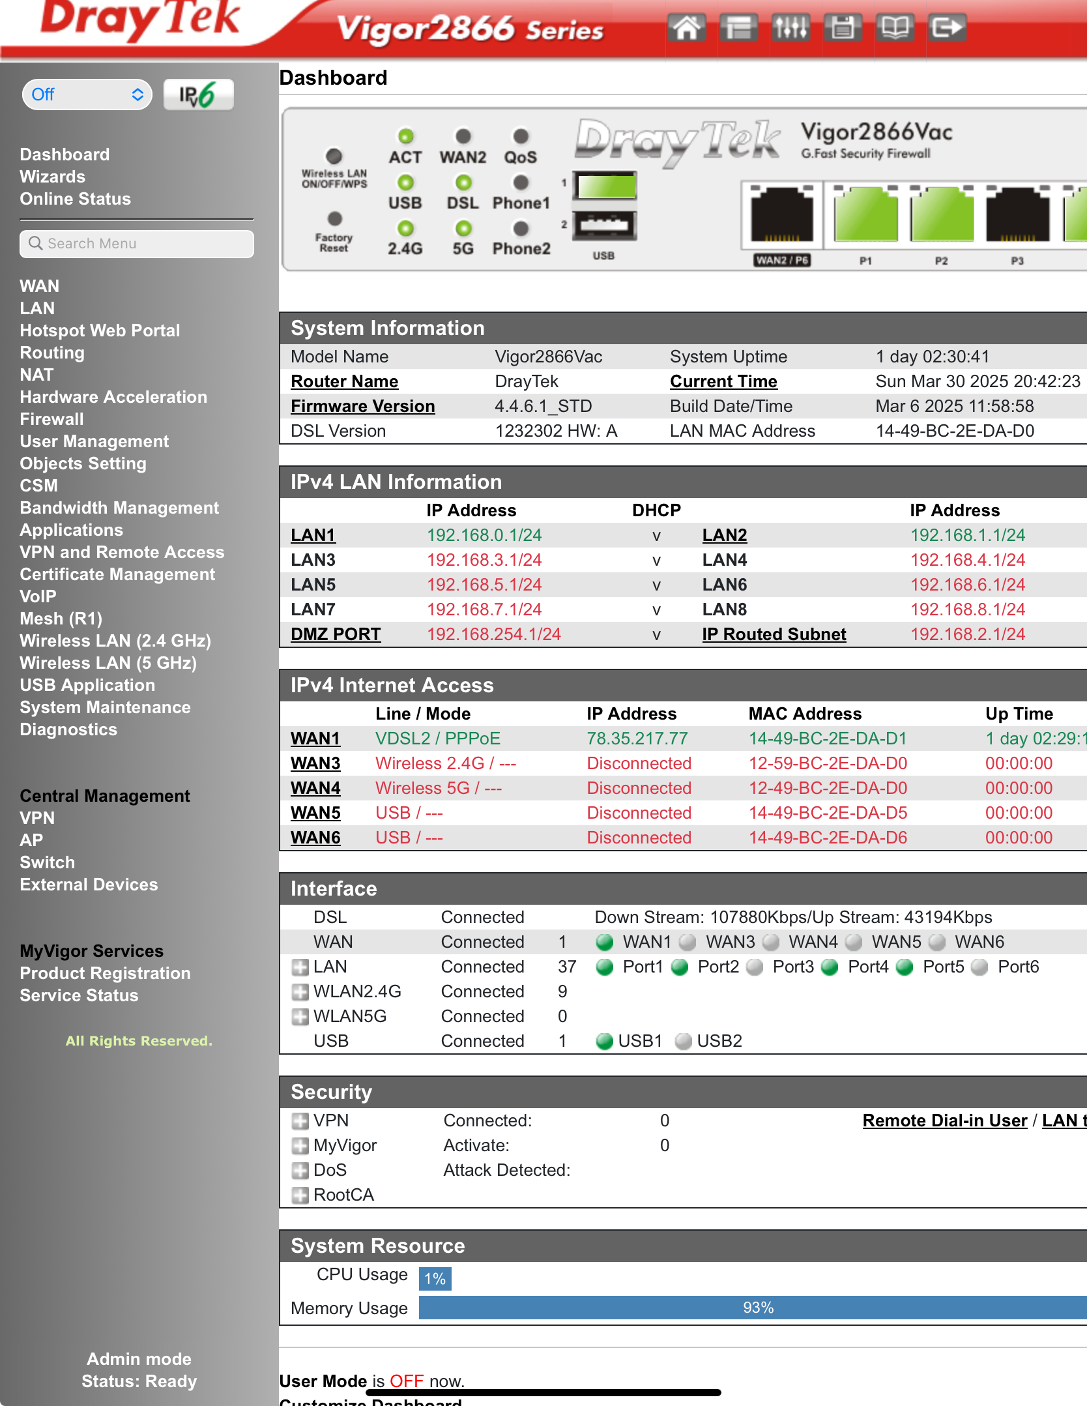Screen dimensions: 1087x1406
Task: Open the Bandwidth Management menu
Action: click(119, 508)
